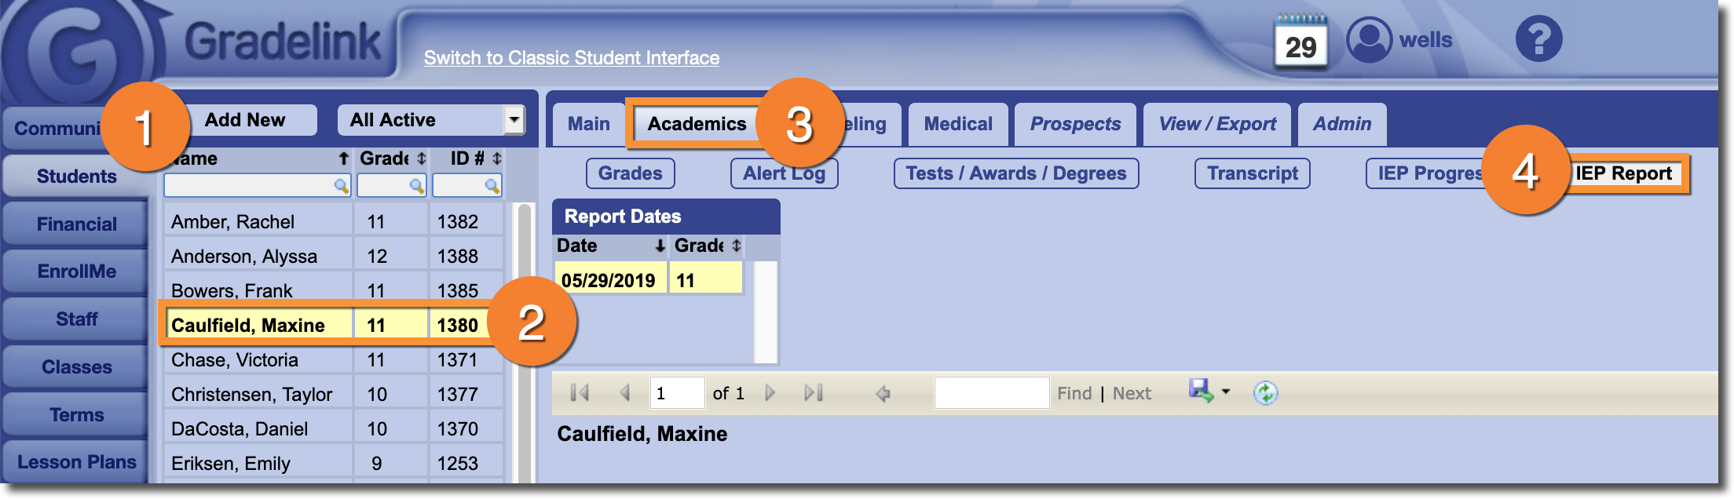Expand the export save dropdown
This screenshot has height=499, width=1734.
pyautogui.click(x=1226, y=392)
